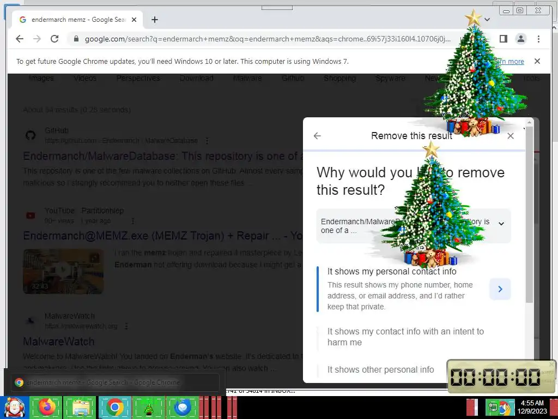The height and width of the screenshot is (419, 558).
Task: Select Perspectives search filter
Action: pos(138,78)
